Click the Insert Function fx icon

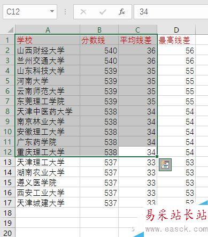(x=122, y=12)
